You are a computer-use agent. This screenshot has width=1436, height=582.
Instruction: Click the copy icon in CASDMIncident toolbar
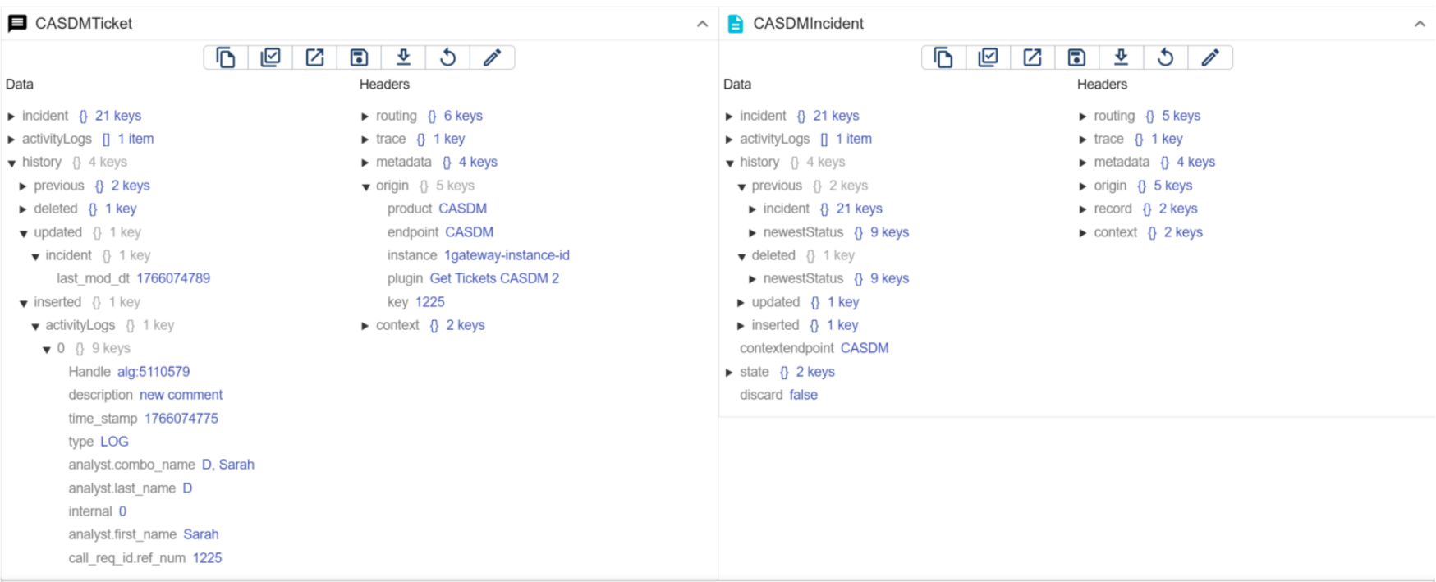coord(943,57)
